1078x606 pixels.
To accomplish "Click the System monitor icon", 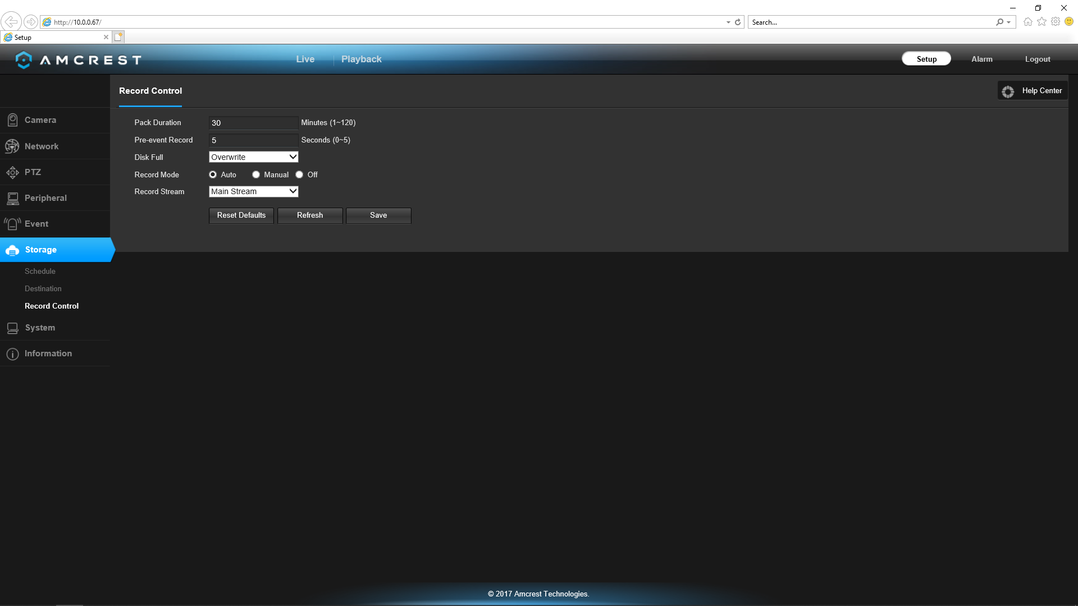I will click(12, 328).
